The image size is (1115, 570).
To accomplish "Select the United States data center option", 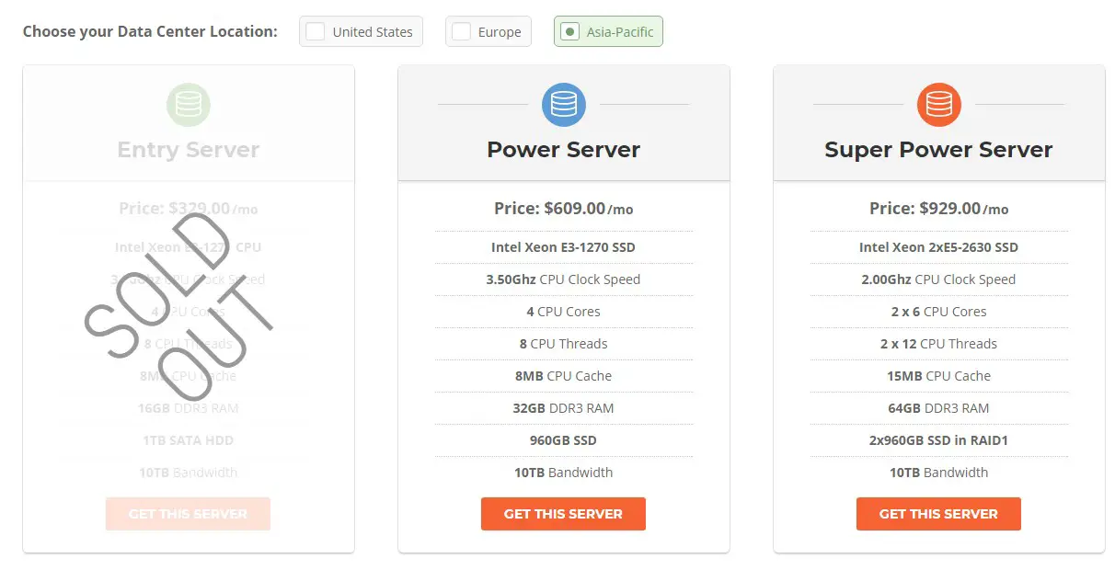I will [362, 31].
